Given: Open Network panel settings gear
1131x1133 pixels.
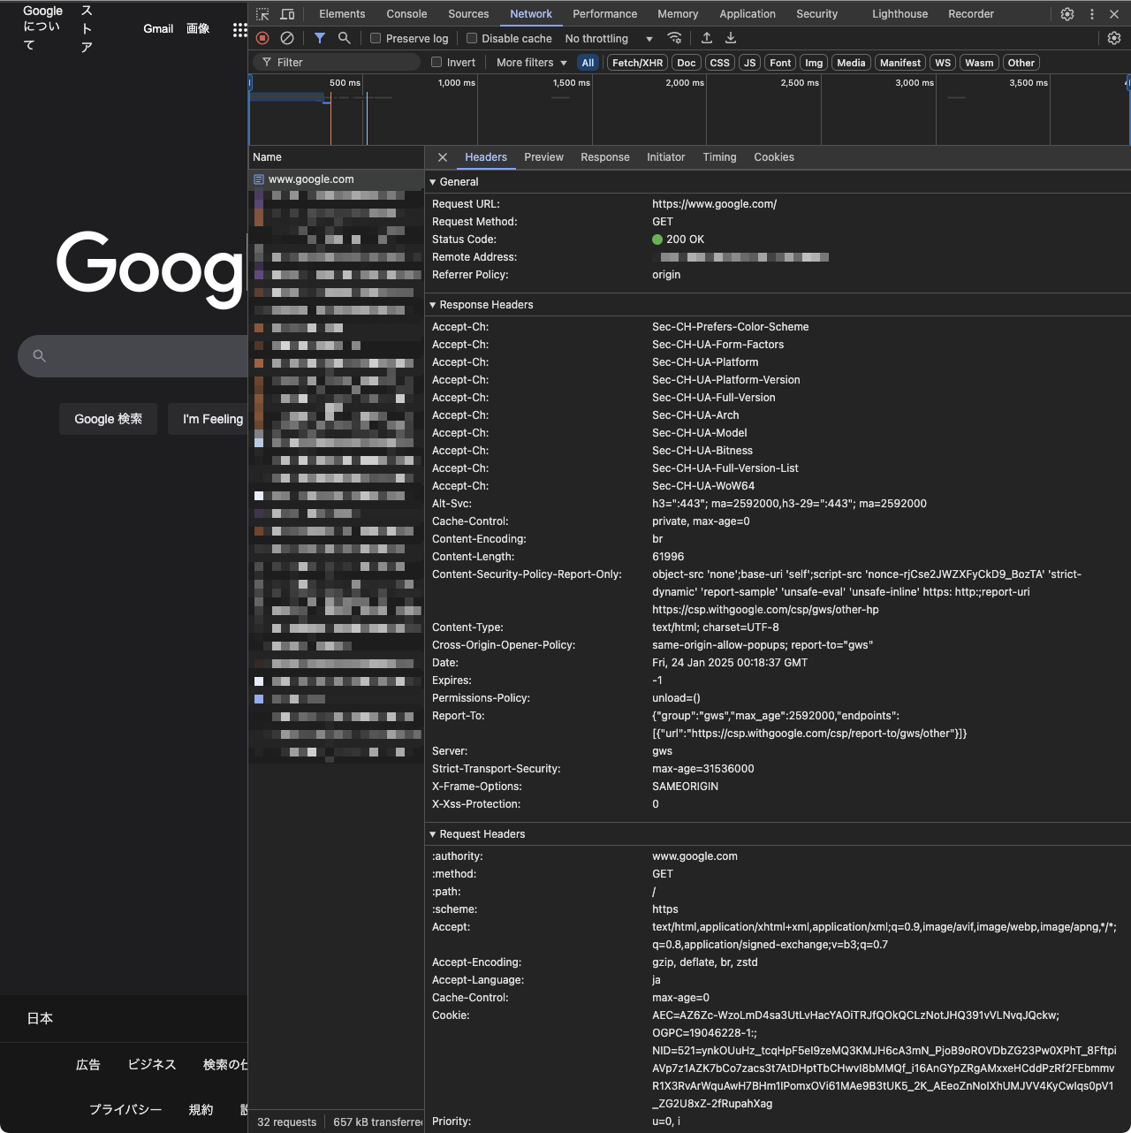Looking at the screenshot, I should point(1114,38).
